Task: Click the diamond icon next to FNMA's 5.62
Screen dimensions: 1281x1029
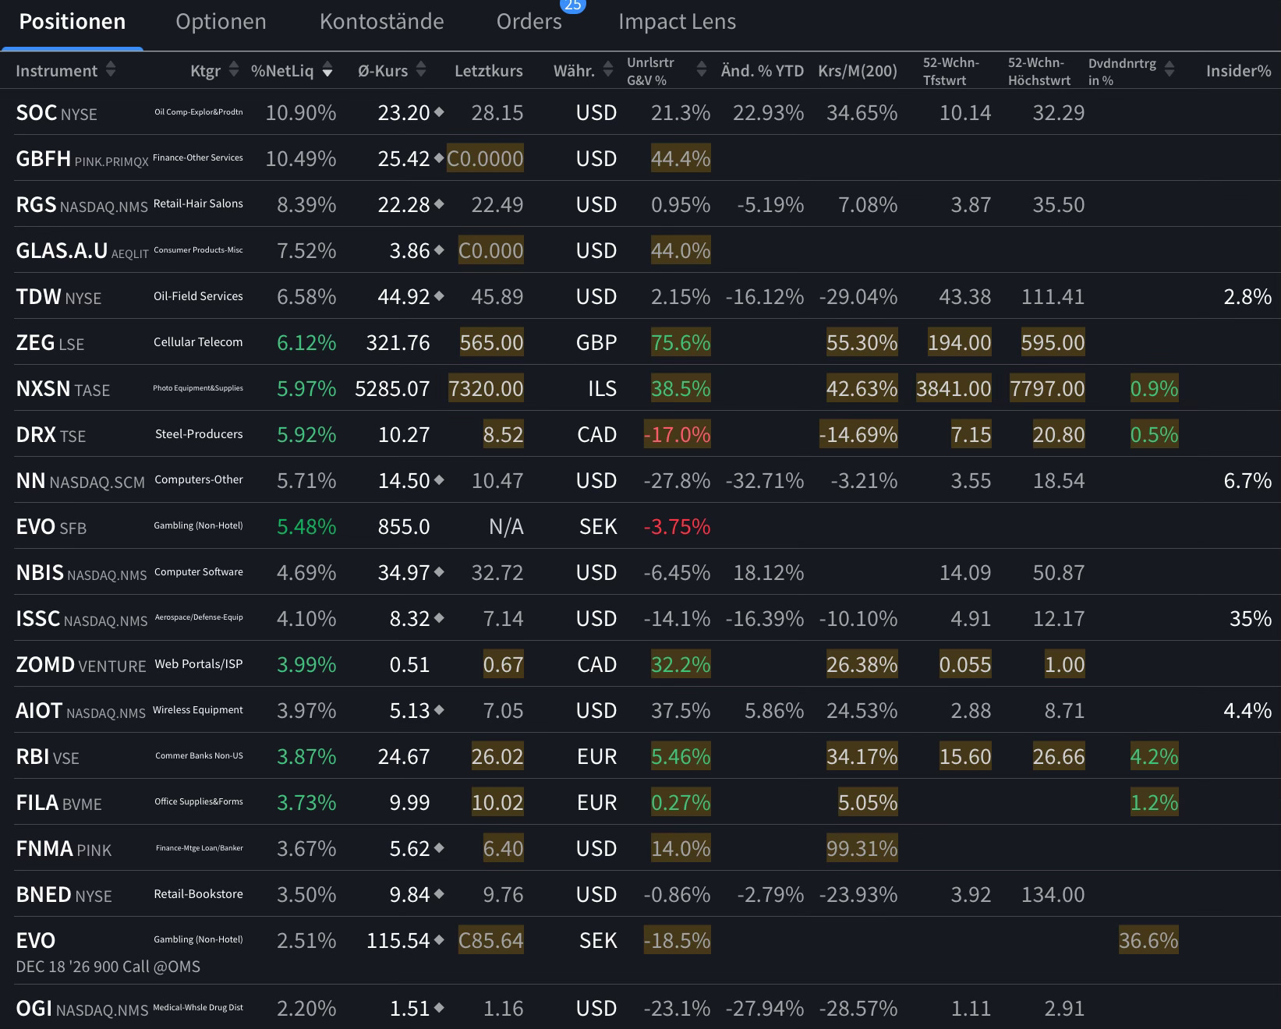Action: [439, 848]
